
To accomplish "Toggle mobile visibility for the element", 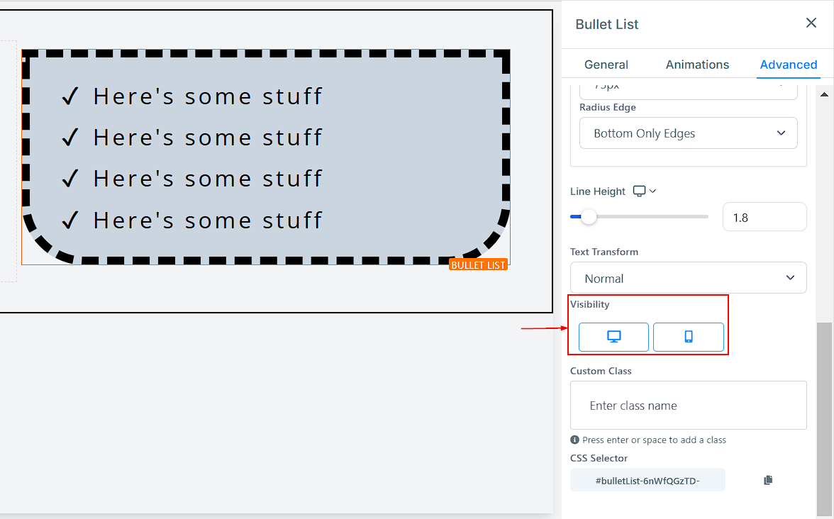I will click(688, 337).
